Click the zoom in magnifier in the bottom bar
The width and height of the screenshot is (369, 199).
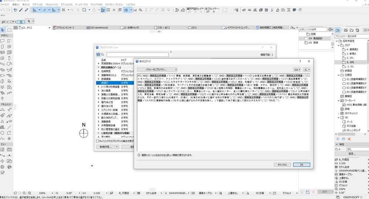(24, 193)
